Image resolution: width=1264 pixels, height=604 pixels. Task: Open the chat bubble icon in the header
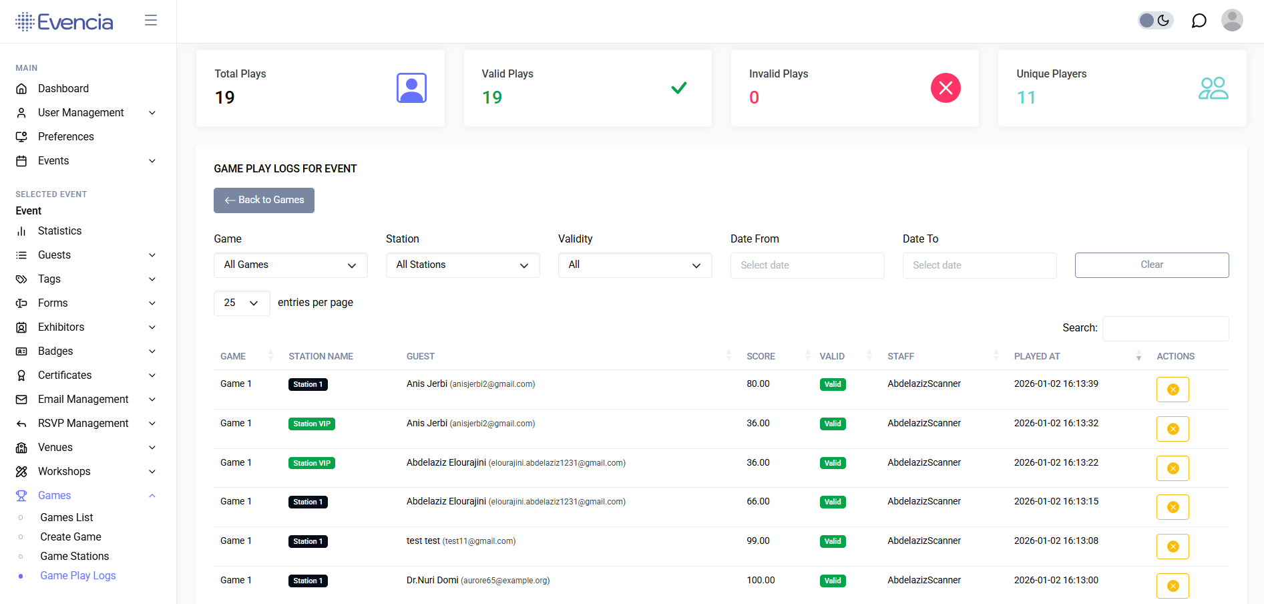tap(1199, 21)
